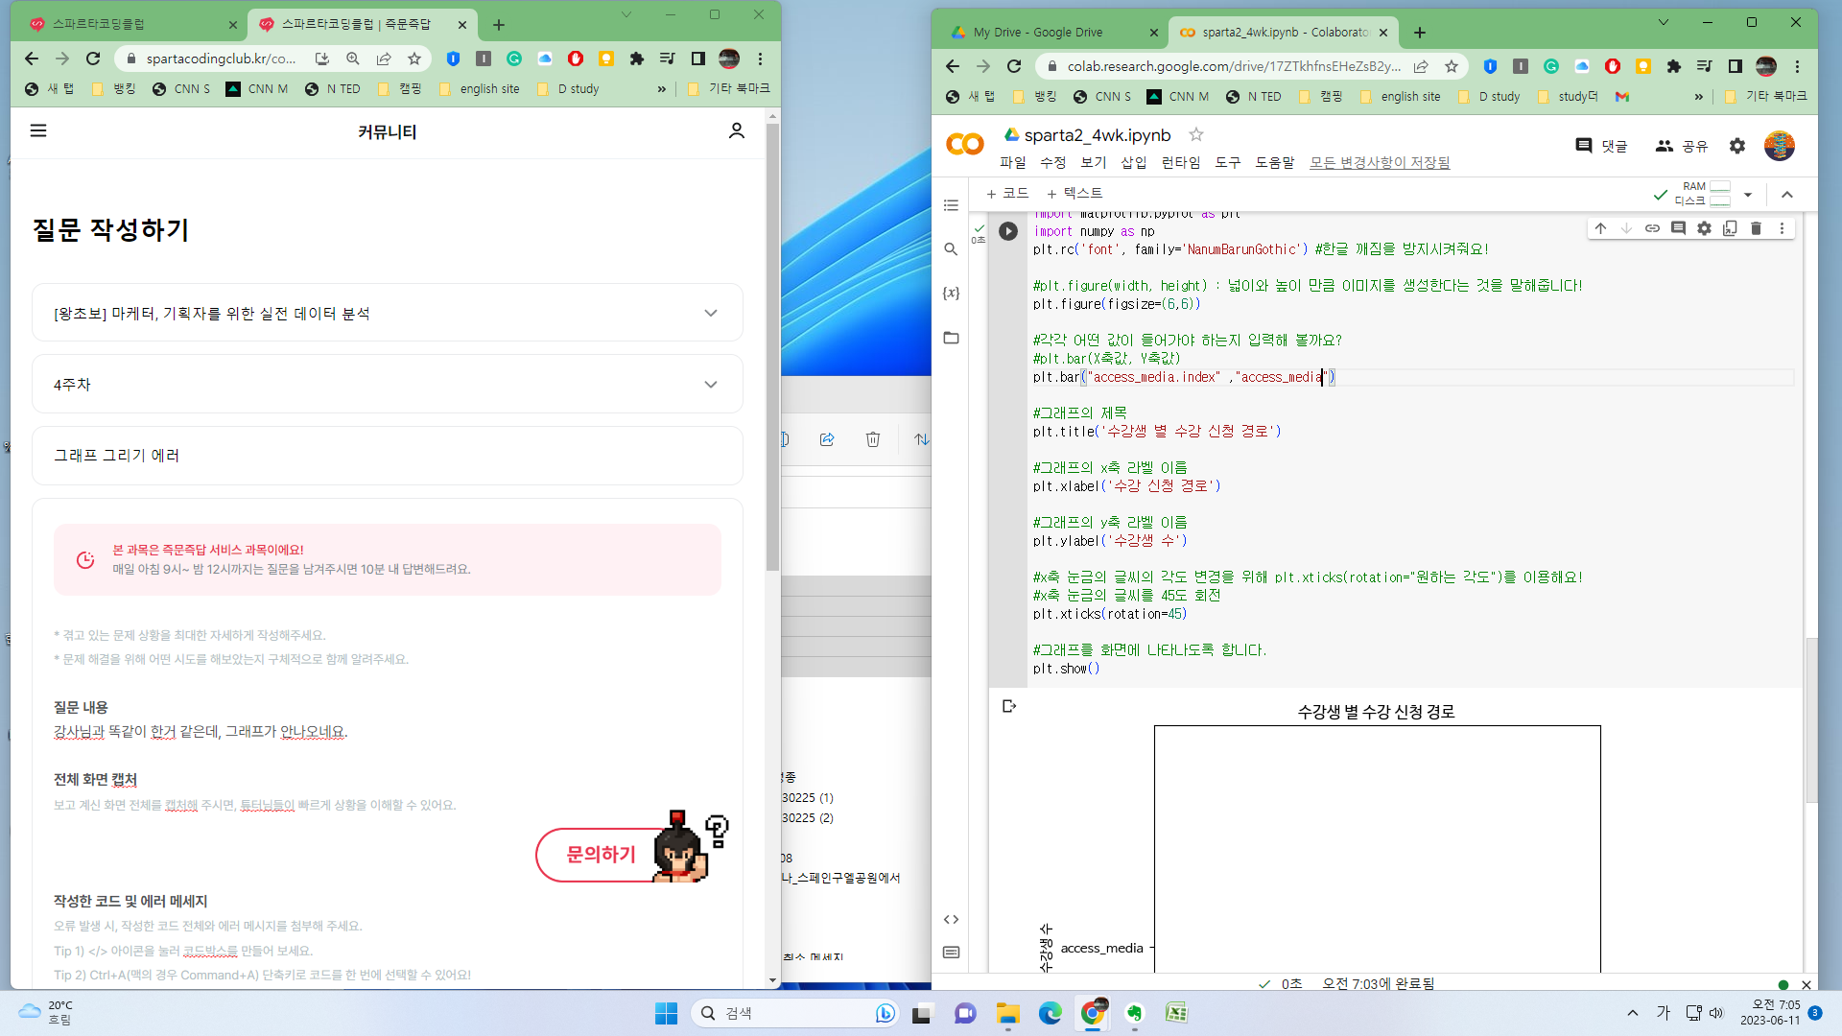Open extensions puzzle icon in Colab browser
The image size is (1842, 1036).
1674,66
